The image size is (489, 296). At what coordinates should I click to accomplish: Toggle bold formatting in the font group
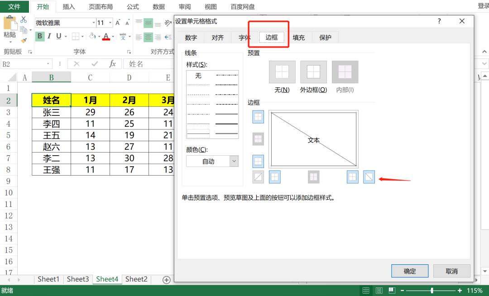40,36
